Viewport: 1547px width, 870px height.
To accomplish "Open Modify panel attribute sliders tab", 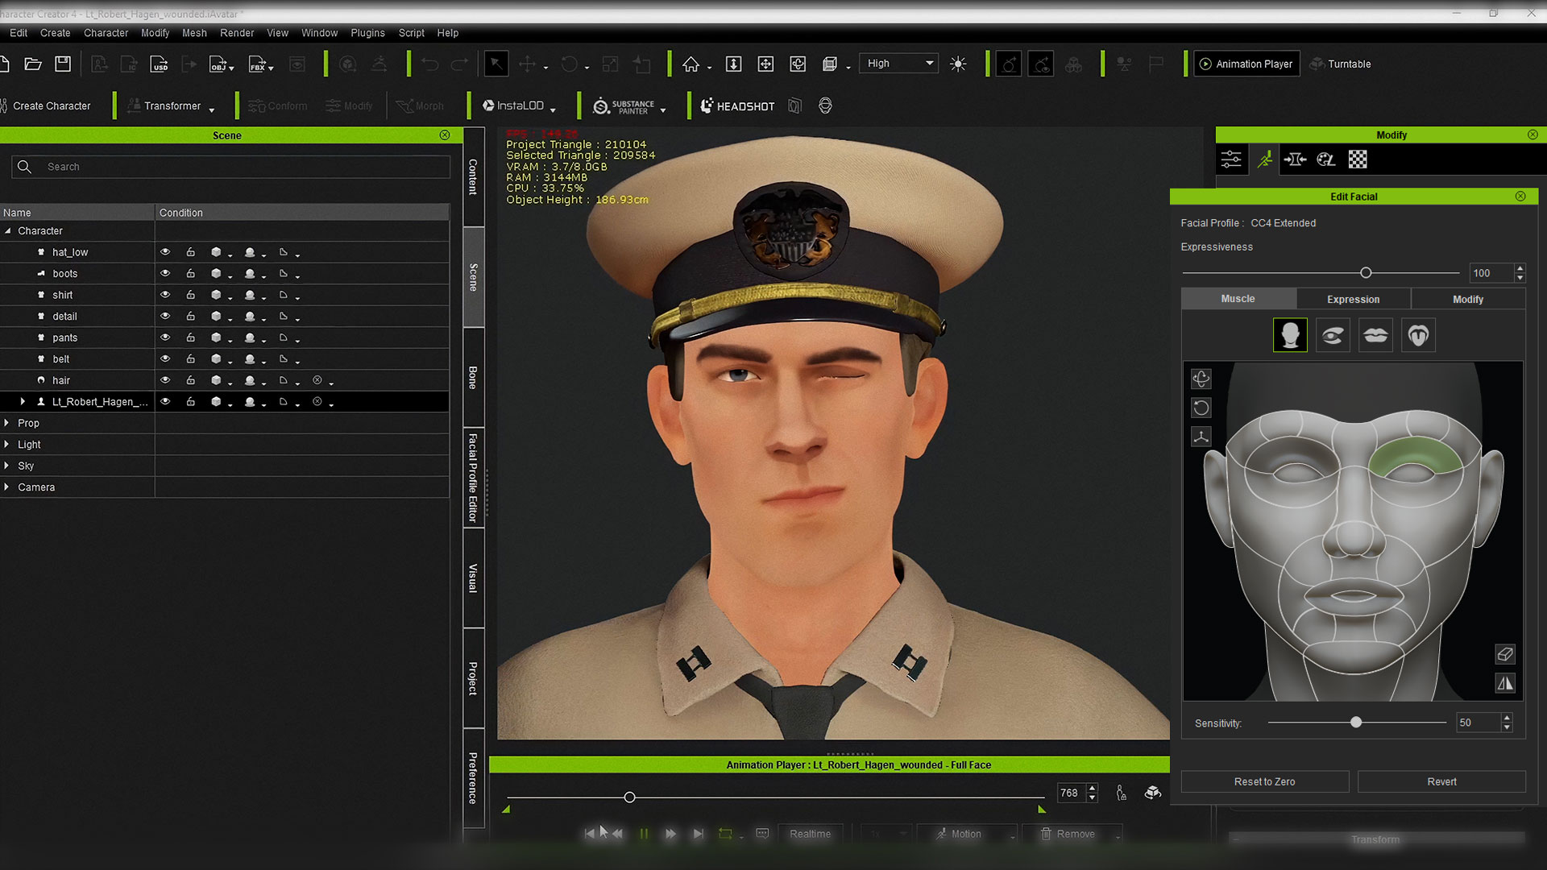I will (x=1231, y=159).
